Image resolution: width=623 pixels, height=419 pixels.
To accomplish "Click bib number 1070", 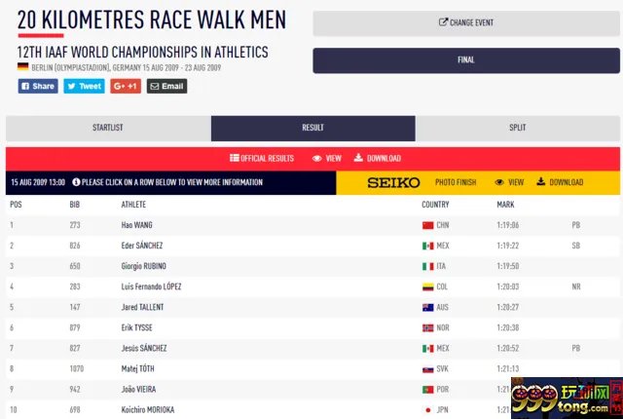I will coord(77,369).
